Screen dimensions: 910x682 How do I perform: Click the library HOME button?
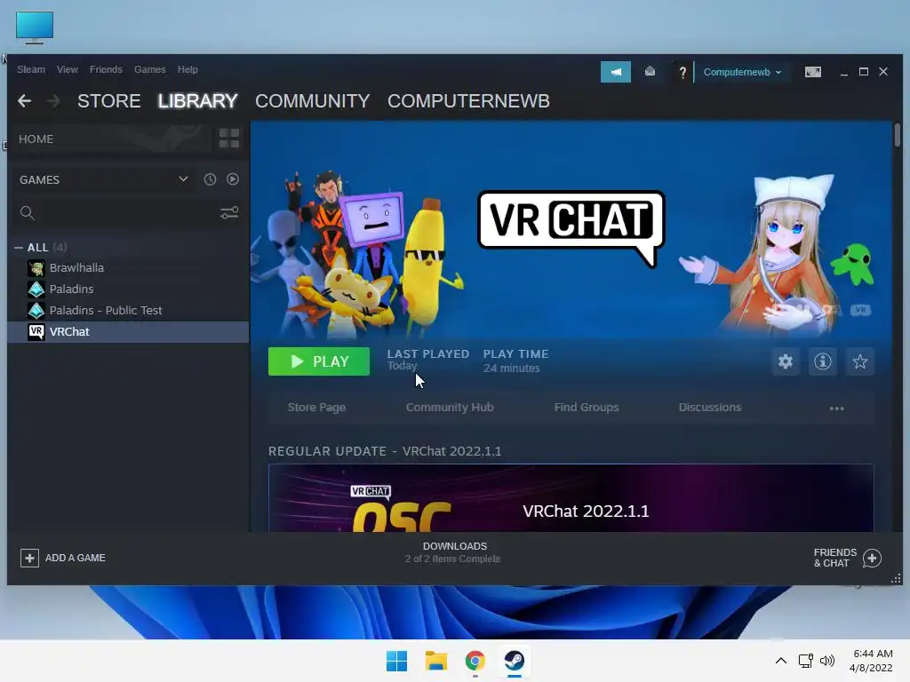[x=110, y=139]
